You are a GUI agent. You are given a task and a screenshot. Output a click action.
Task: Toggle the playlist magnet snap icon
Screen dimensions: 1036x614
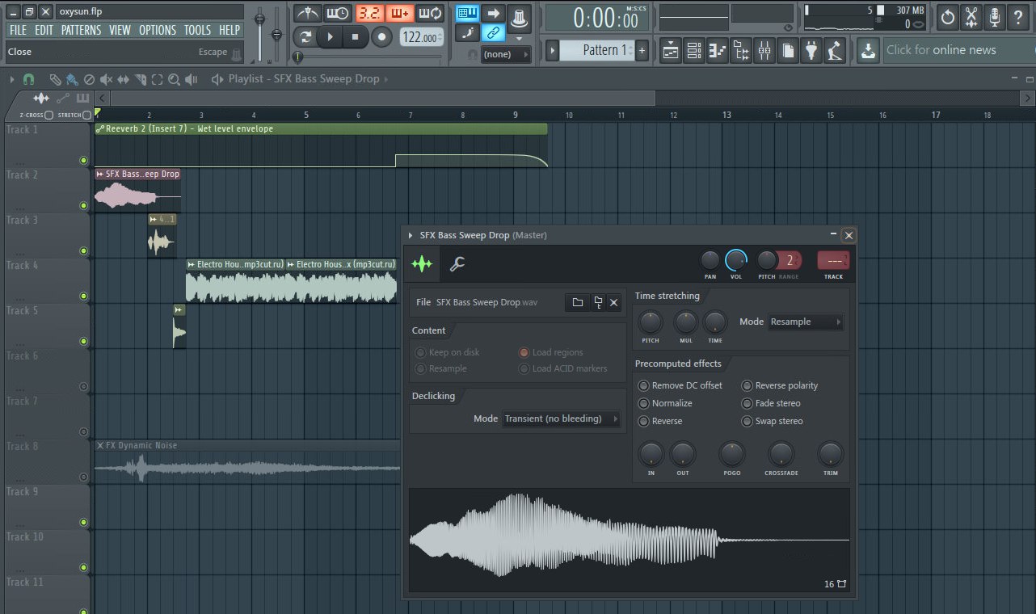click(x=28, y=79)
